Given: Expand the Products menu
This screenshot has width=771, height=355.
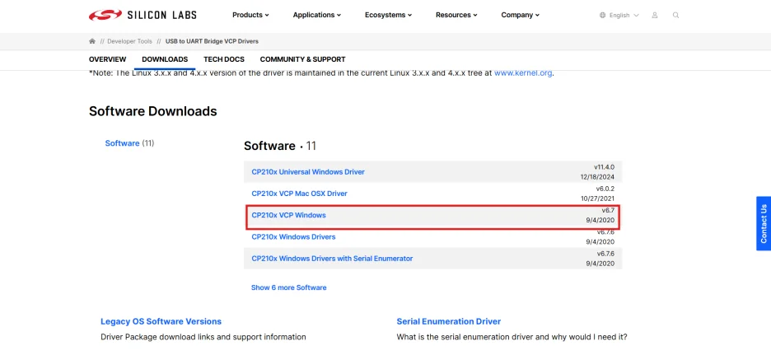Looking at the screenshot, I should click(250, 16).
